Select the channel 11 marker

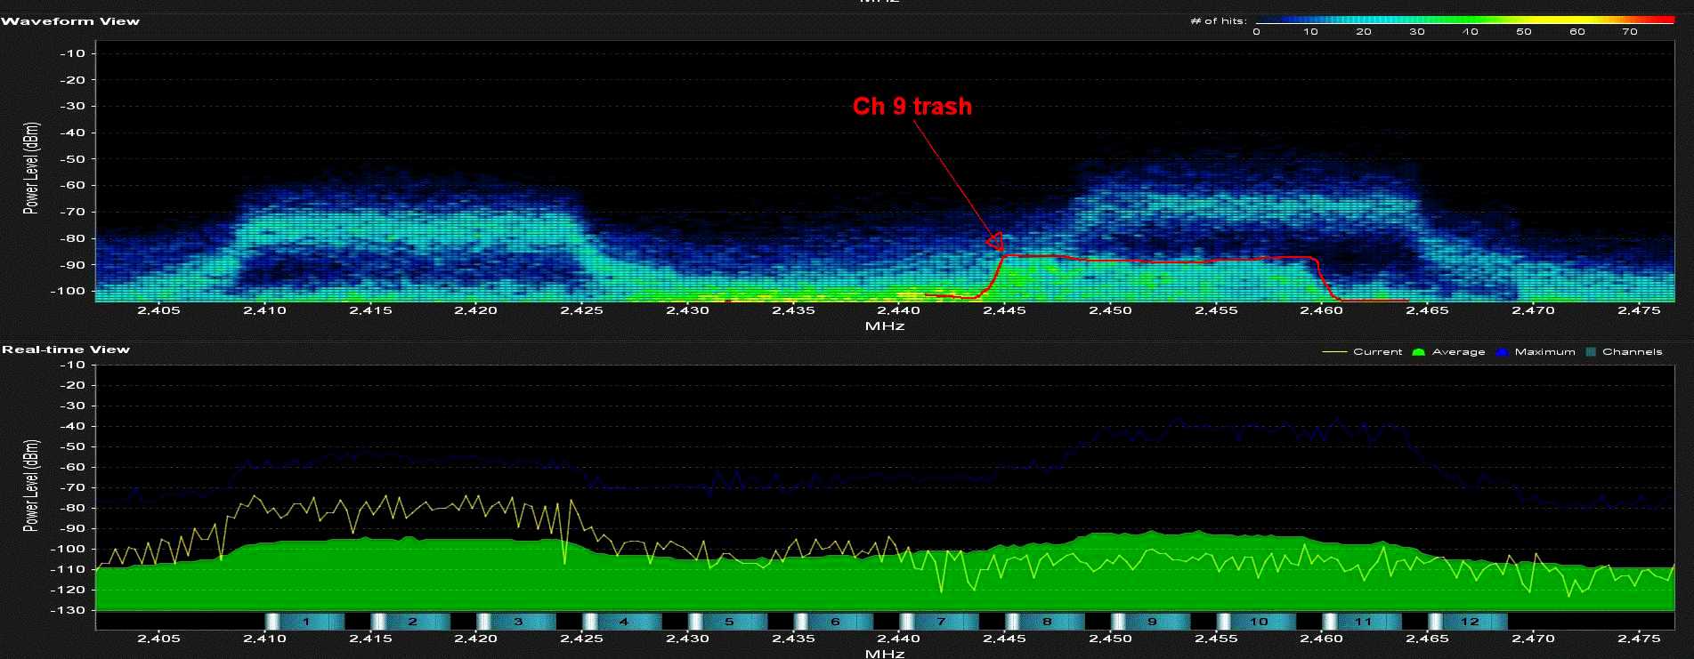coord(1362,622)
